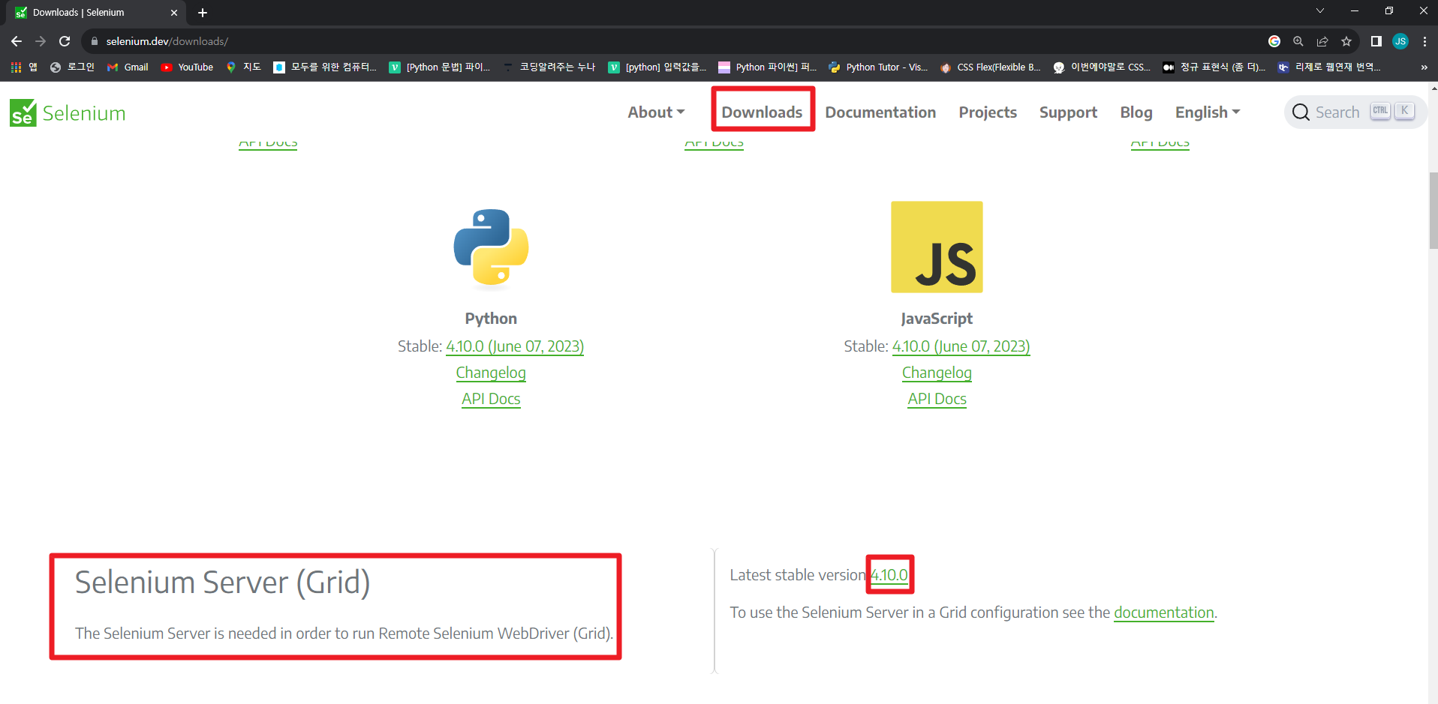Close the Downloads | Selenium tab

pos(174,13)
